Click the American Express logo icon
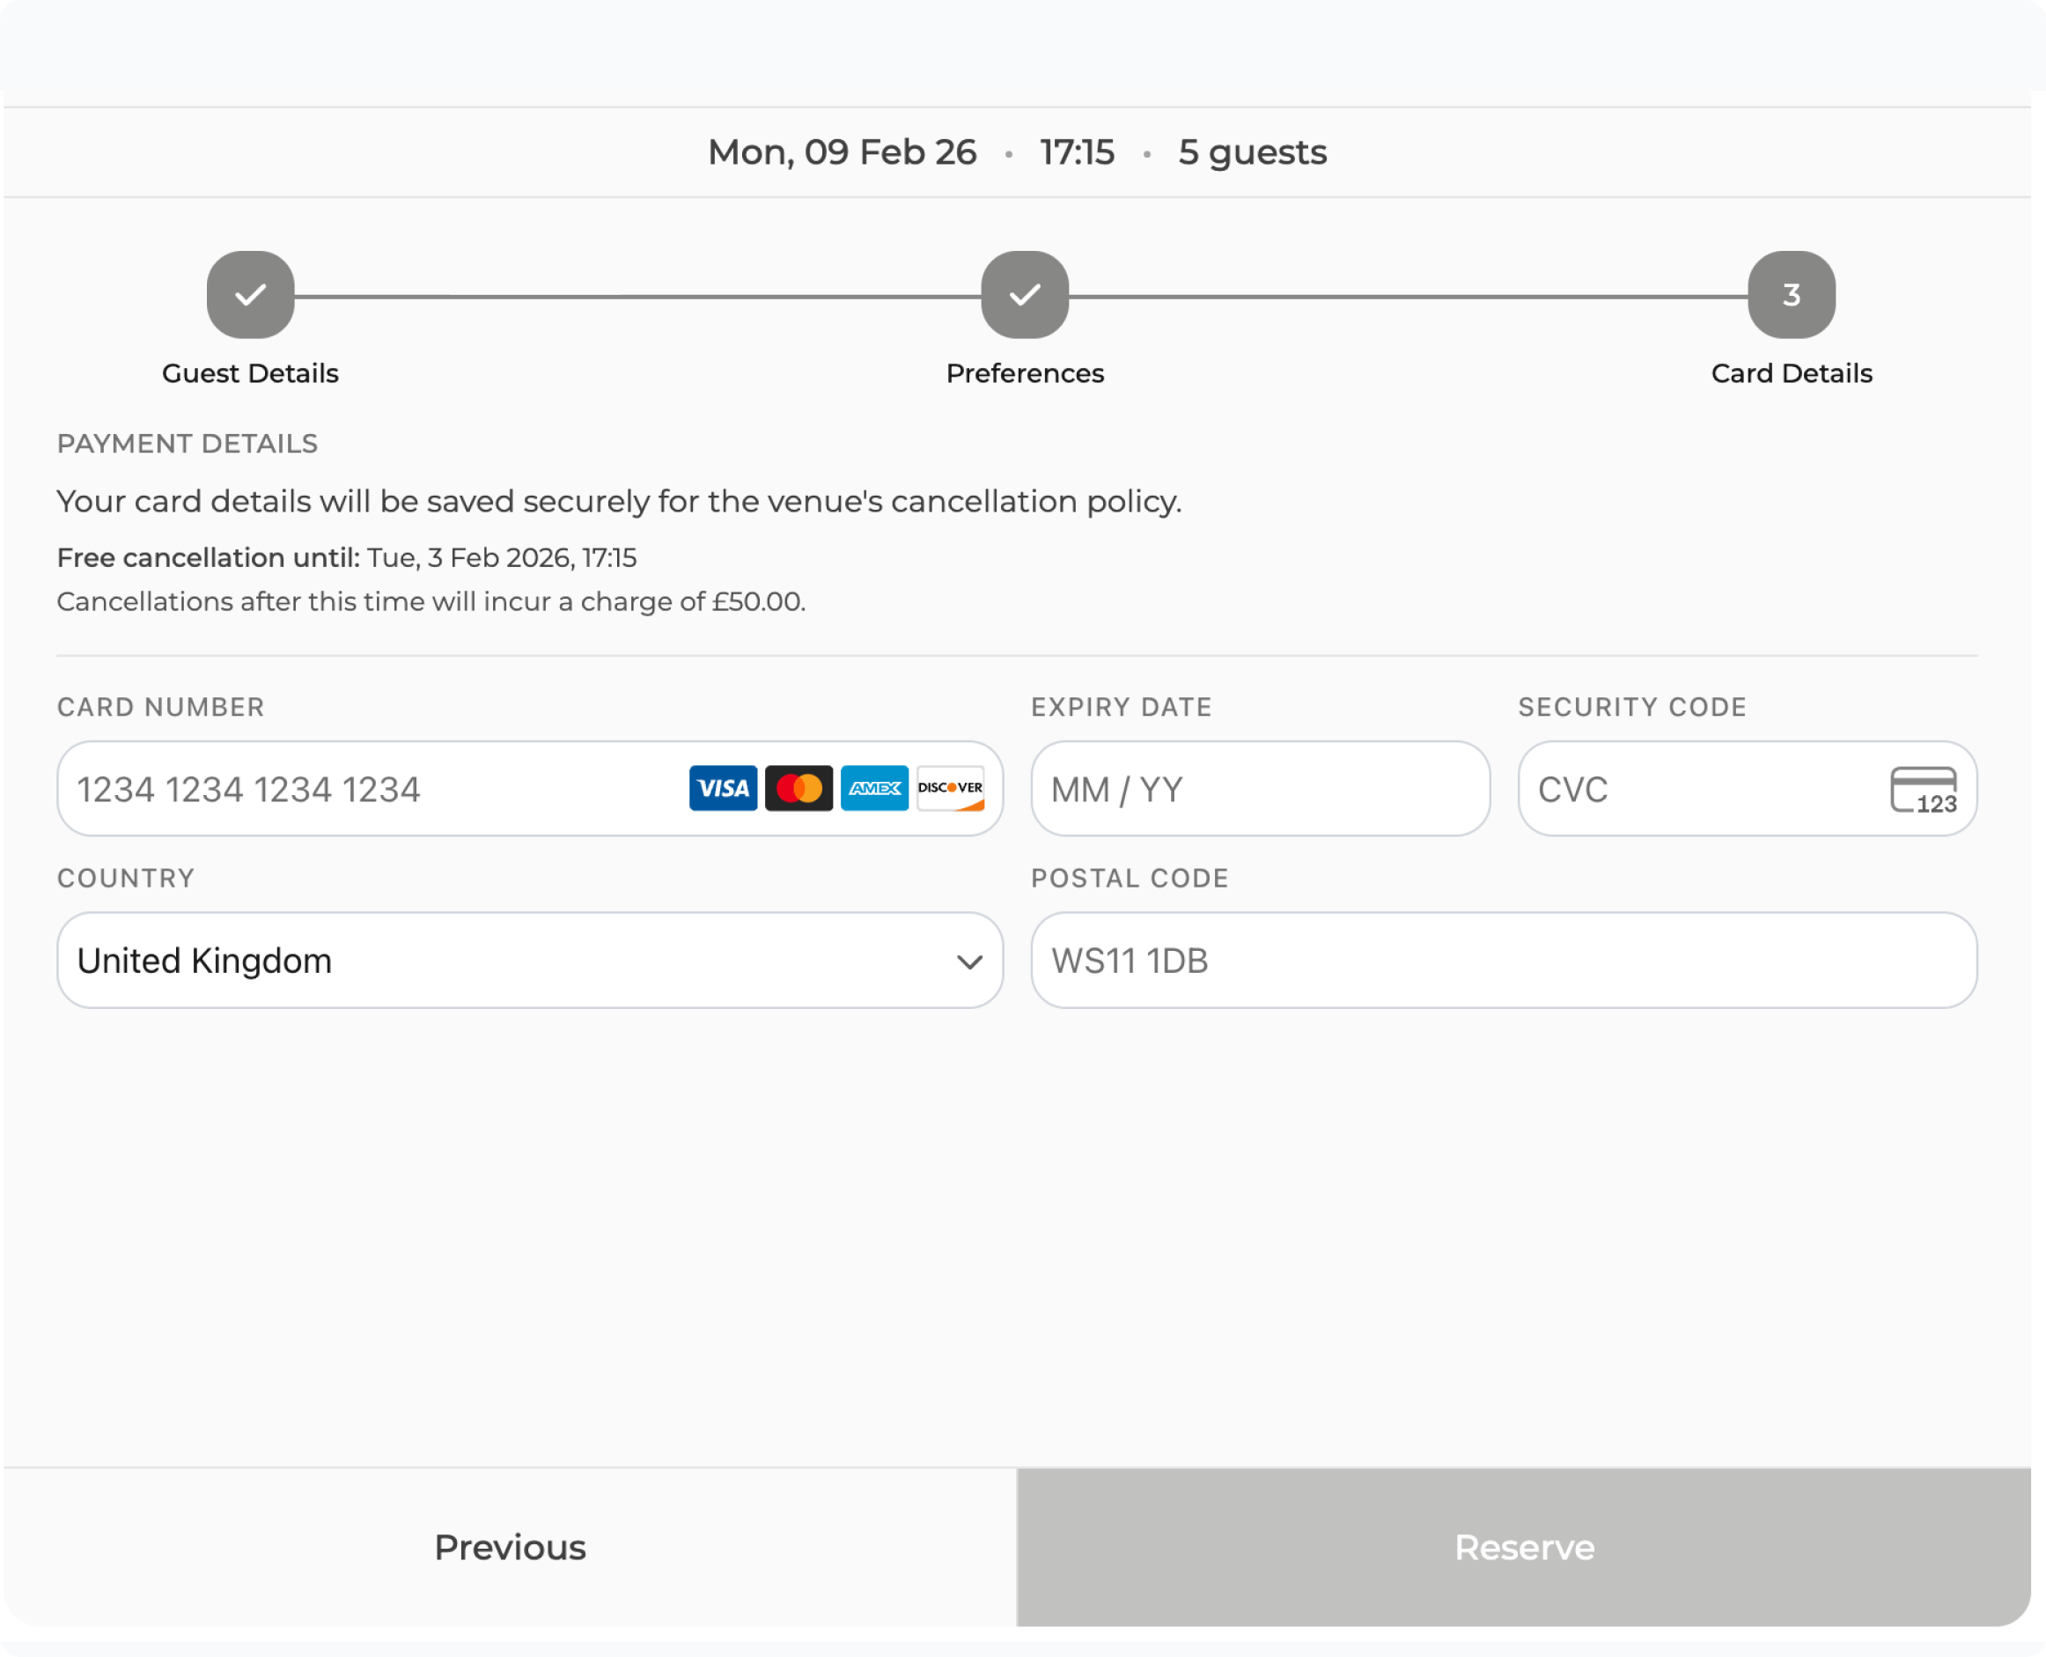The width and height of the screenshot is (2046, 1657). [874, 788]
